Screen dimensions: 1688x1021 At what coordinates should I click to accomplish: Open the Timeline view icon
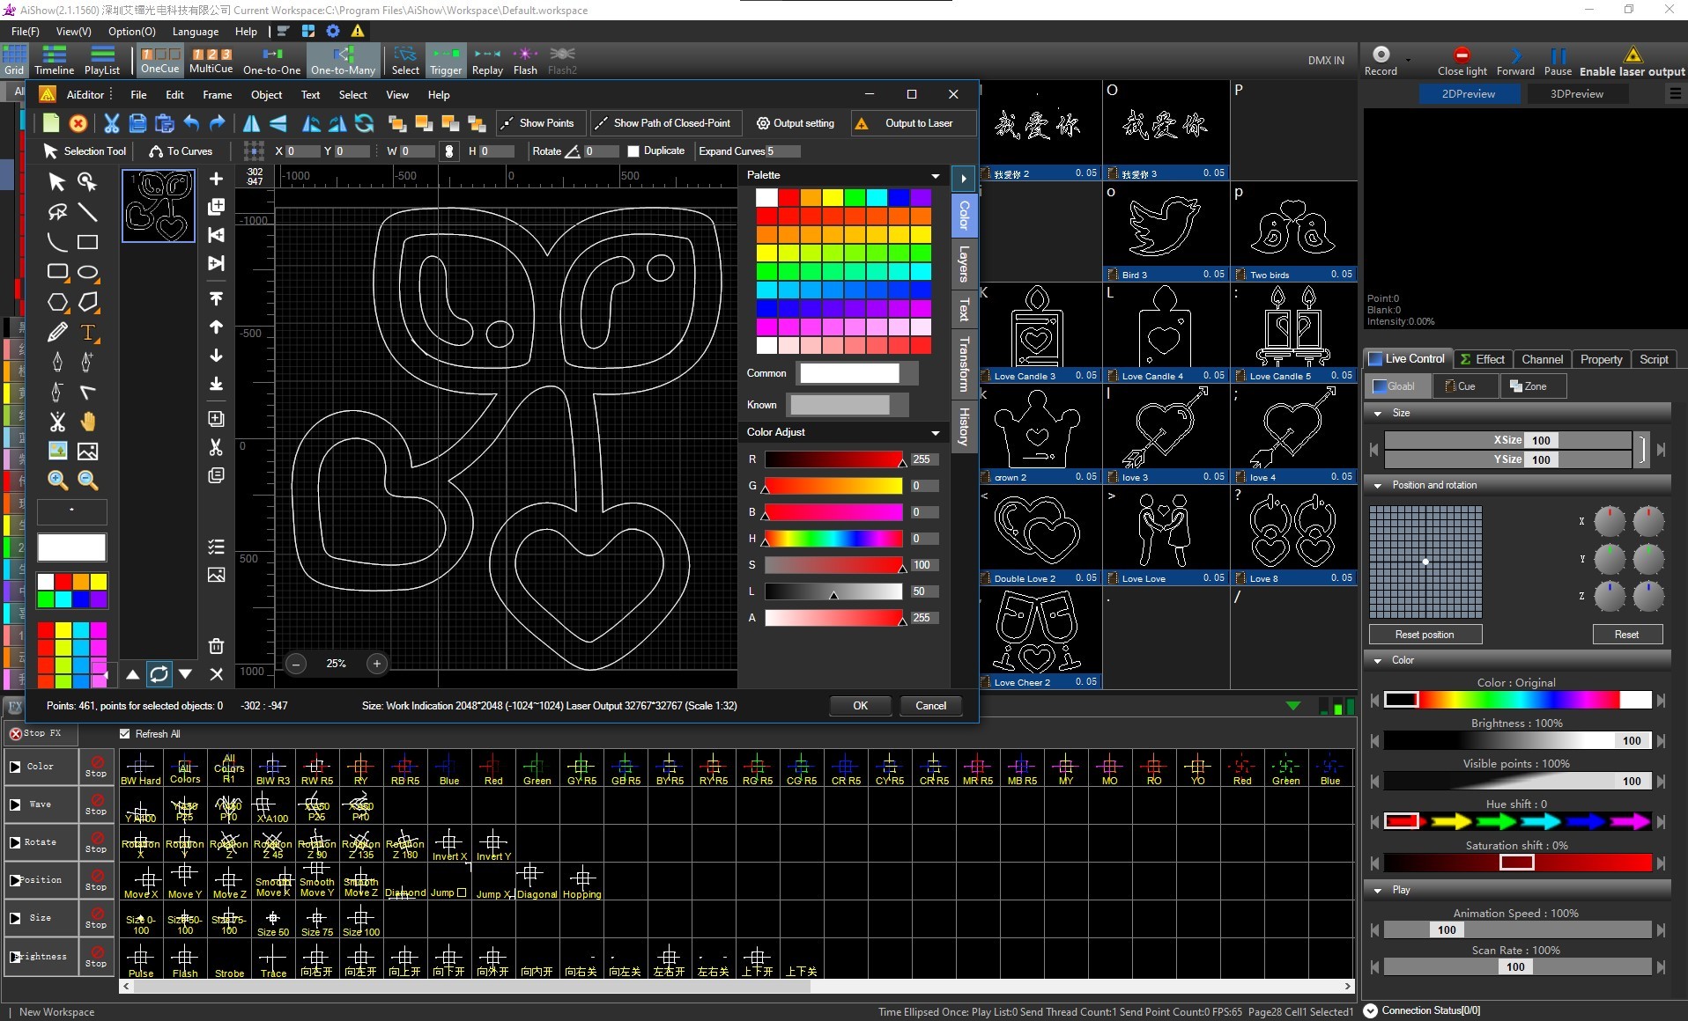pos(54,61)
